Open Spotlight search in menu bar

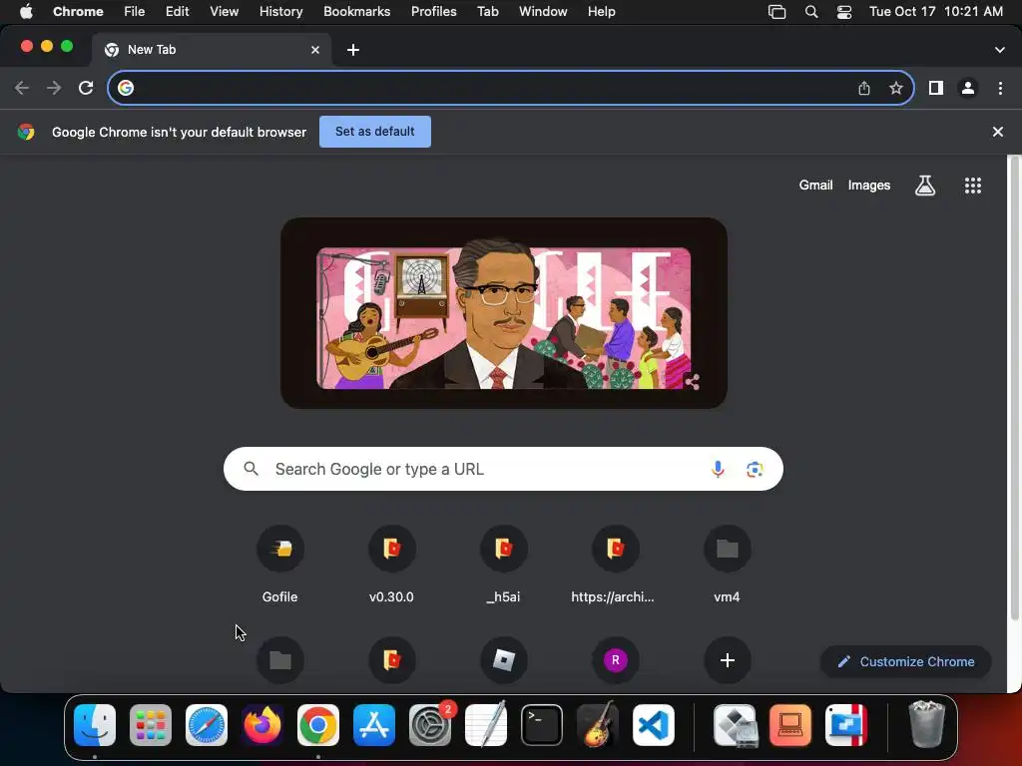click(x=811, y=12)
